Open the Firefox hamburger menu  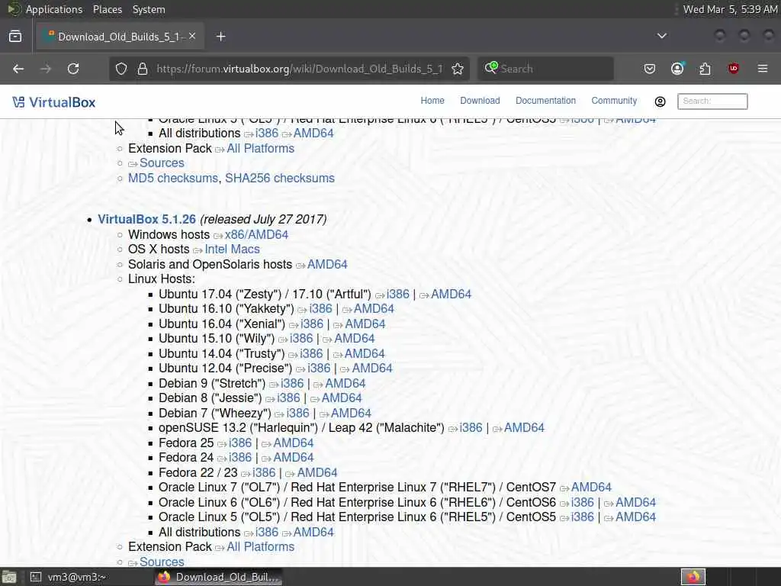tap(763, 69)
